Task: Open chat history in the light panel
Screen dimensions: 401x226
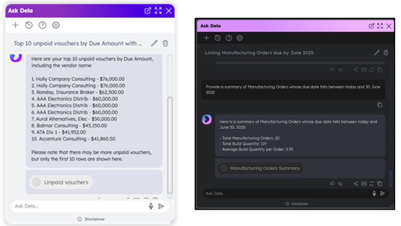Action: coord(29,25)
